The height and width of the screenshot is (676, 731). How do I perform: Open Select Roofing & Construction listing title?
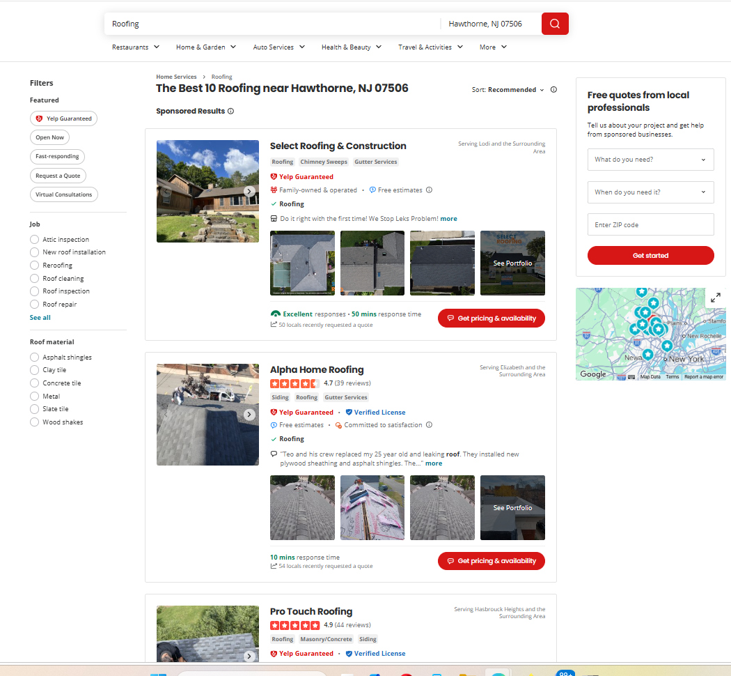pyautogui.click(x=338, y=146)
